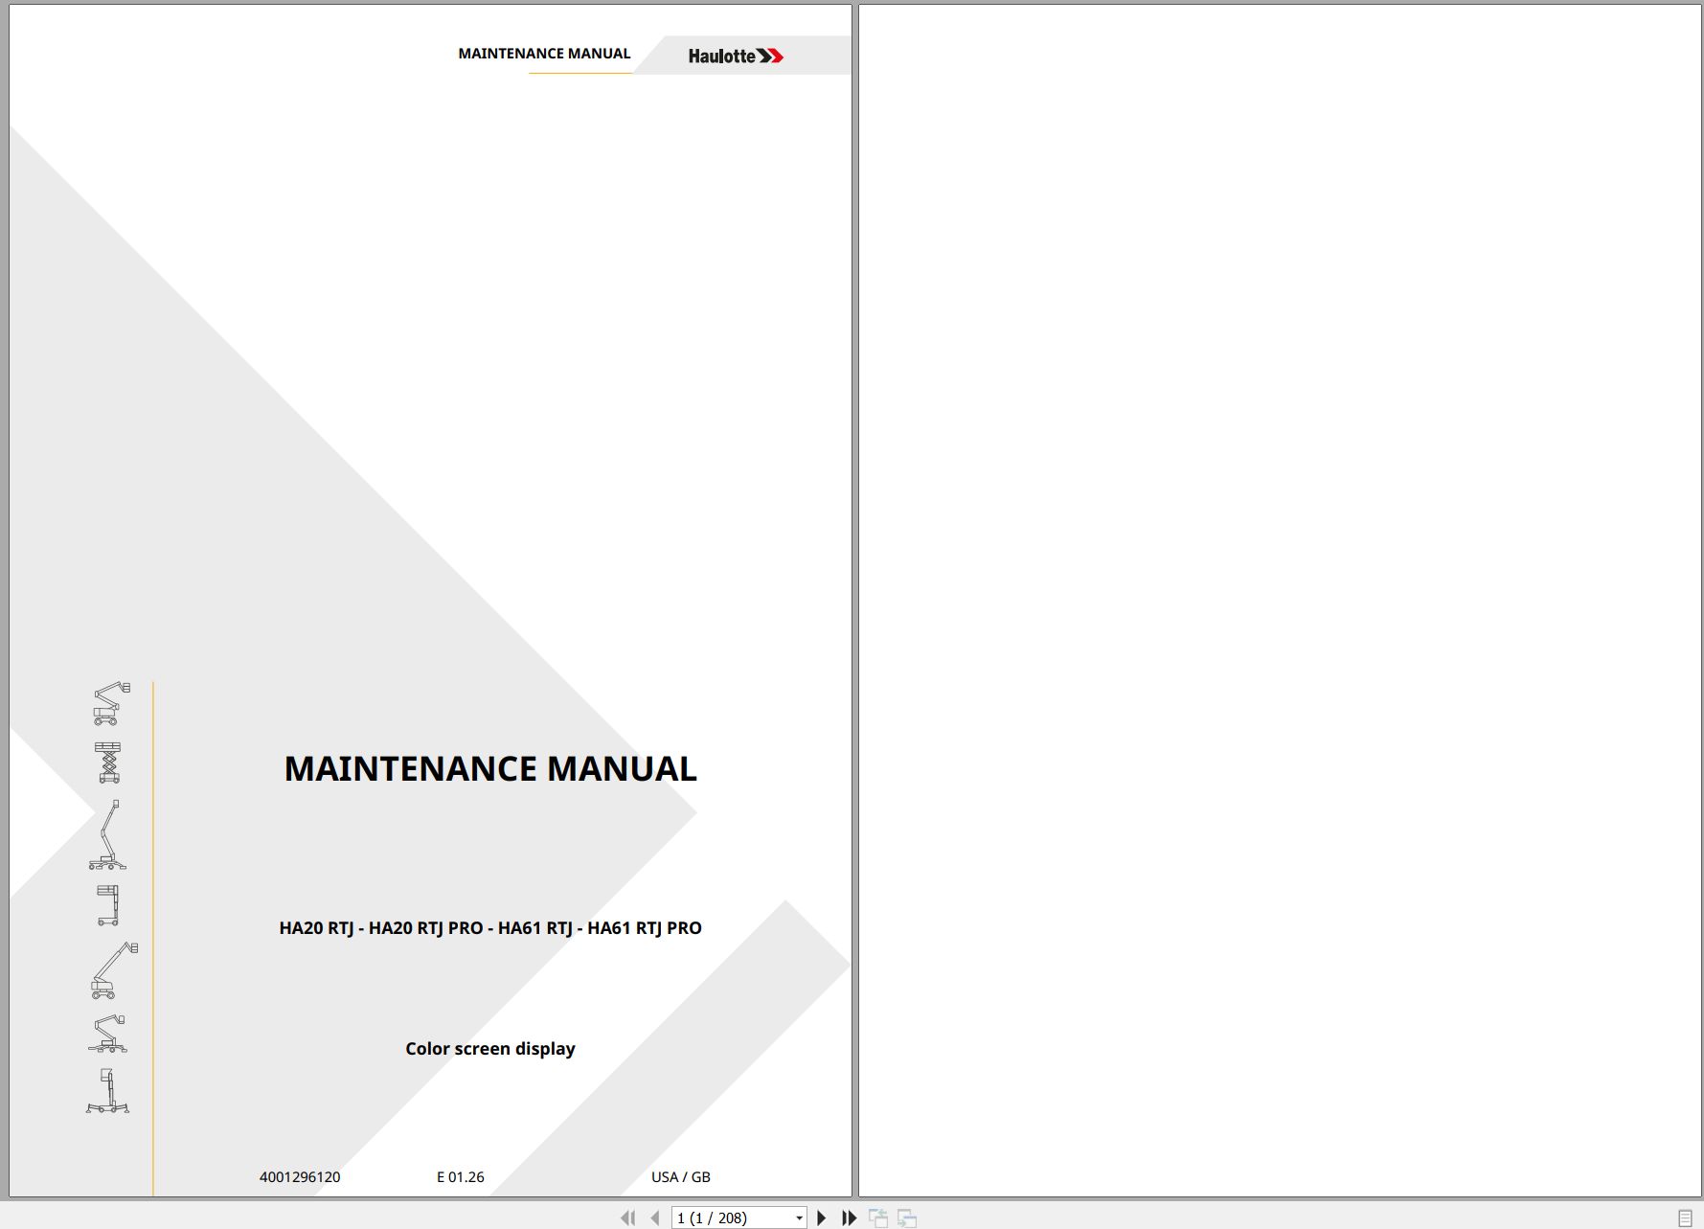Click the document number 4001296120

coord(300,1177)
